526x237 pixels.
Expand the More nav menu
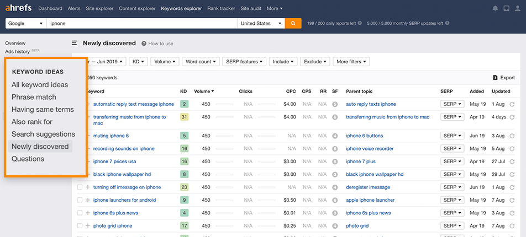pyautogui.click(x=275, y=8)
